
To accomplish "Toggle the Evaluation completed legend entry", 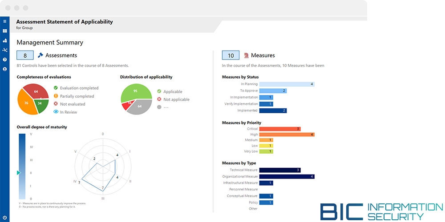I will click(x=76, y=88).
